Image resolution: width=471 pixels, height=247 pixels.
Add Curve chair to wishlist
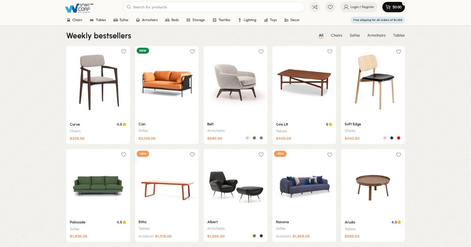click(124, 51)
